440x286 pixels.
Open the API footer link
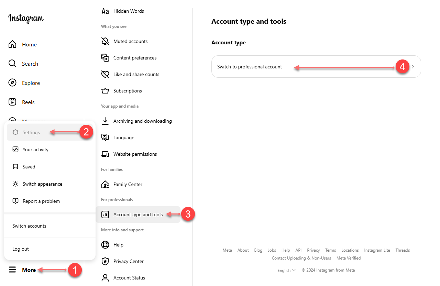coord(298,250)
